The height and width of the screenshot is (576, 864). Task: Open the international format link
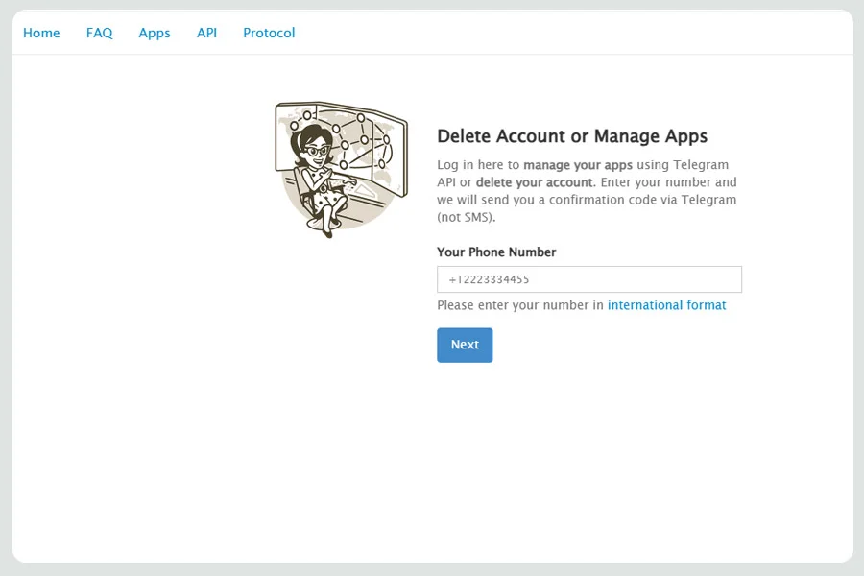pyautogui.click(x=667, y=305)
